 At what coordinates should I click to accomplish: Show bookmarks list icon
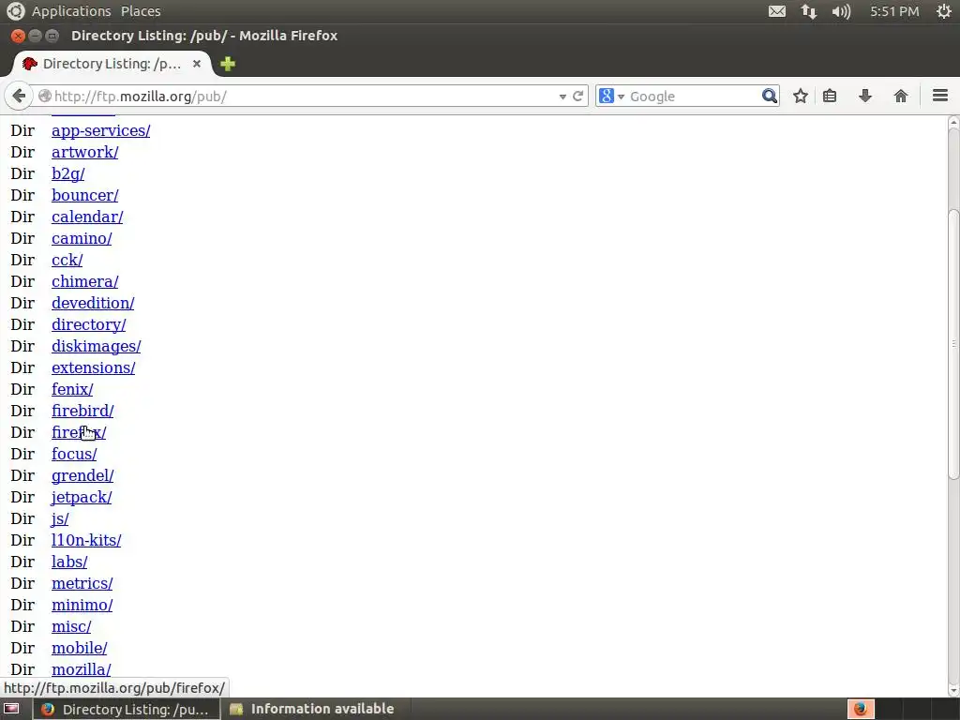coord(830,97)
